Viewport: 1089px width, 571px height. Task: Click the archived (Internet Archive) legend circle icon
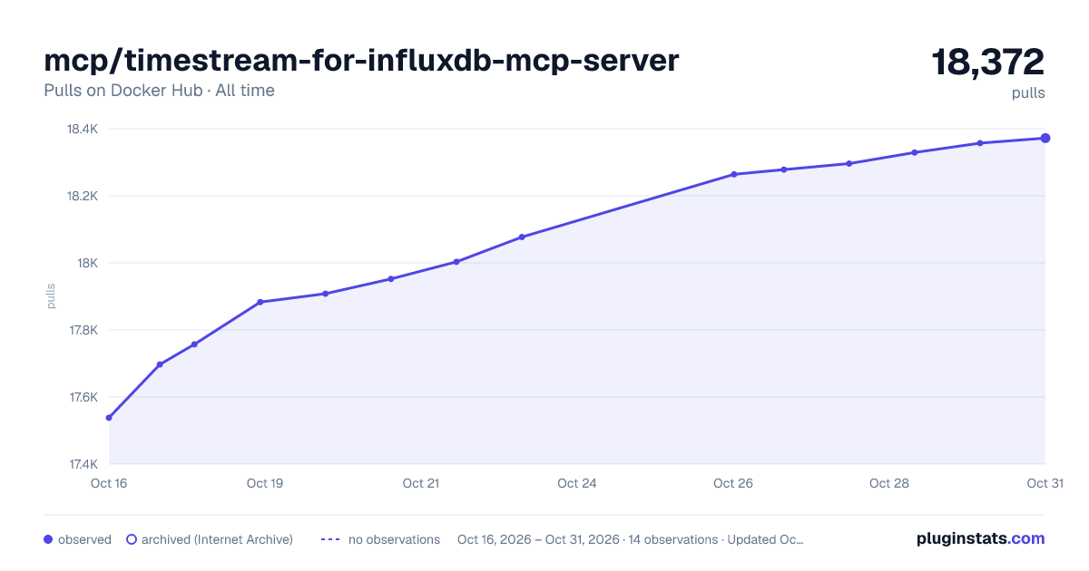click(x=132, y=539)
